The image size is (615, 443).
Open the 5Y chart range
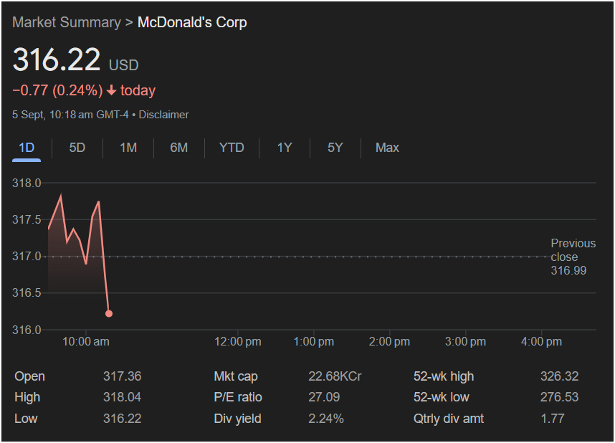(335, 148)
